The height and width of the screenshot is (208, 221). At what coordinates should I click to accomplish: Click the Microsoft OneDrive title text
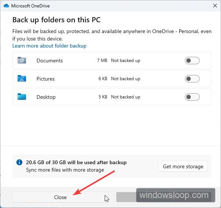(31, 6)
